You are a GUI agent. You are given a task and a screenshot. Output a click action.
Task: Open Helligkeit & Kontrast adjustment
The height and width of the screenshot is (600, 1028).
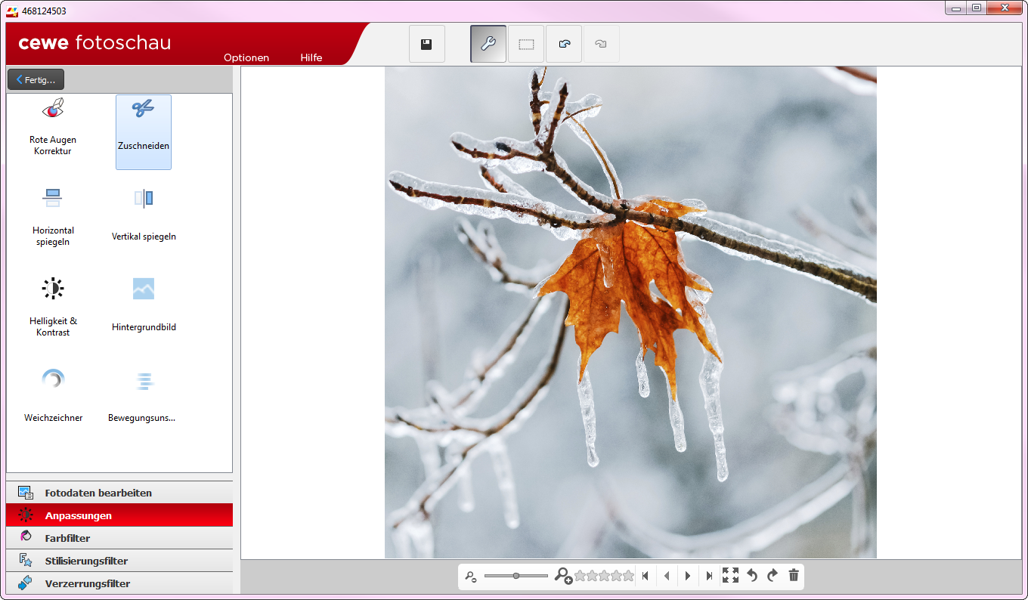point(53,308)
